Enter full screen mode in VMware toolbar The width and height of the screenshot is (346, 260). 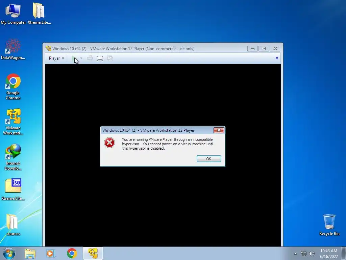tap(100, 58)
